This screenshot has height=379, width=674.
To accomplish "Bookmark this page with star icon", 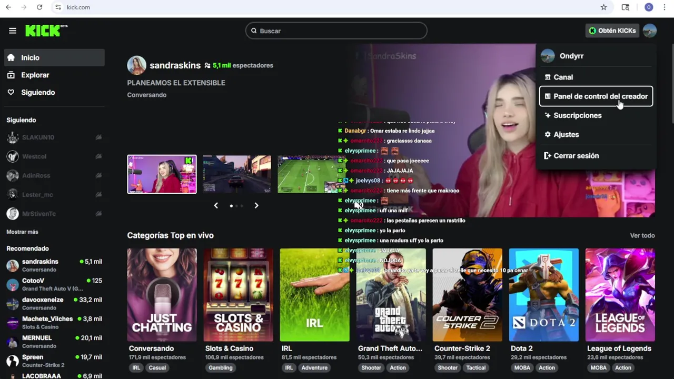I will (x=603, y=7).
